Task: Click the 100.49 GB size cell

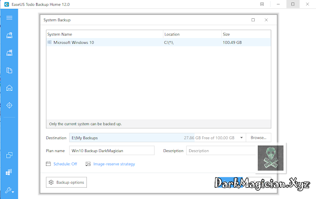Action: point(232,42)
